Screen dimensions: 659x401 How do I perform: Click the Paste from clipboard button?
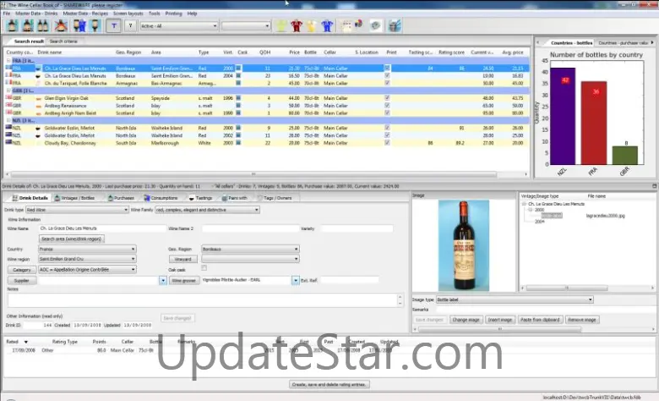540,320
